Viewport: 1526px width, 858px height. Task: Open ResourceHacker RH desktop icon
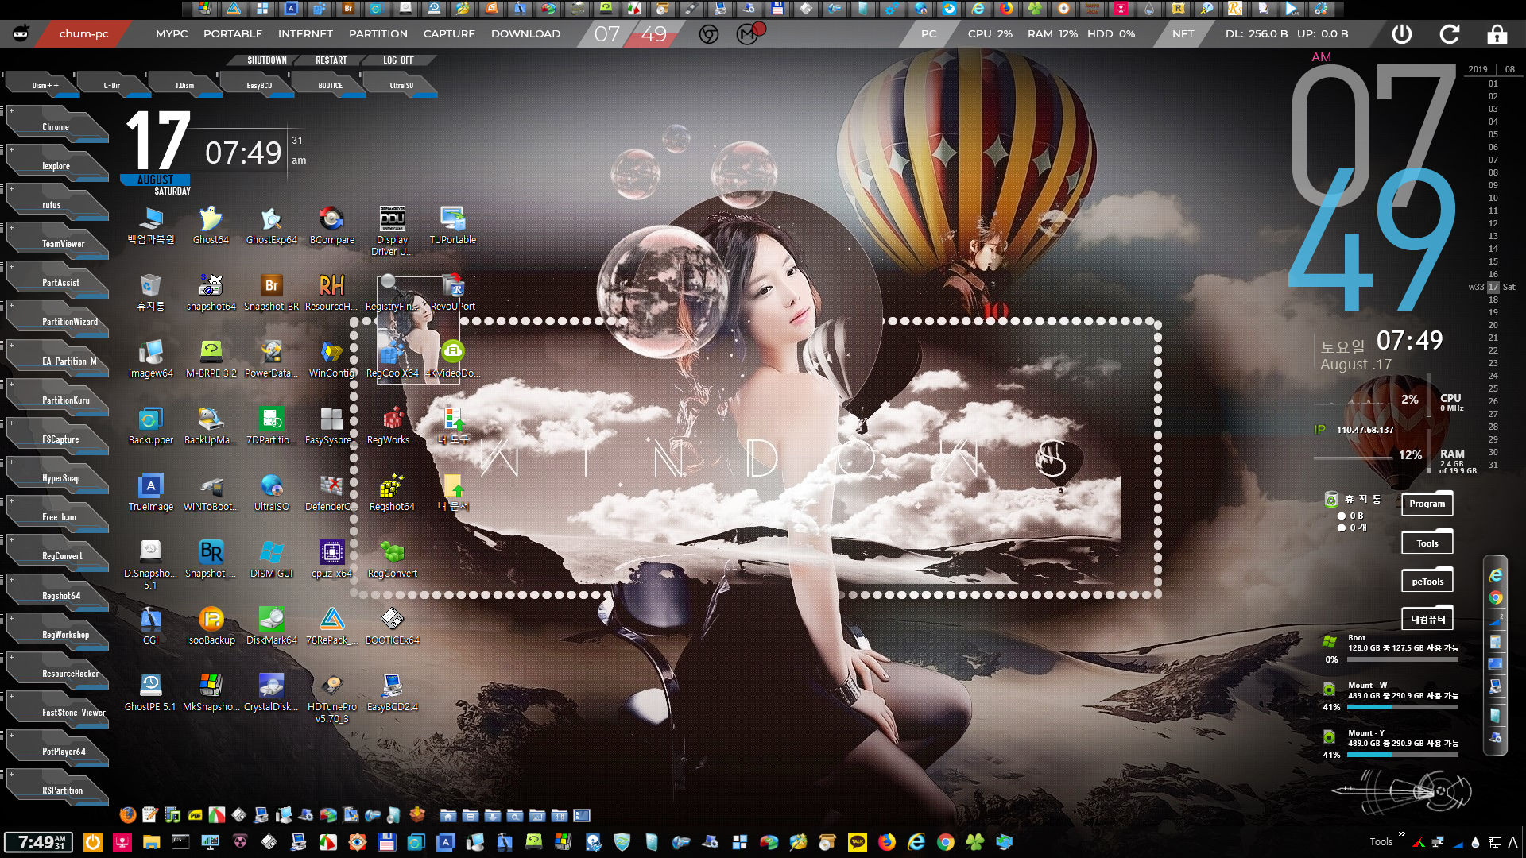click(x=331, y=292)
